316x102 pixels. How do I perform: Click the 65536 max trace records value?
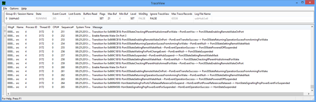click(176, 19)
